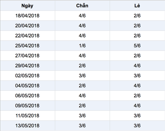Click the Ngày column header

(x=27, y=6)
